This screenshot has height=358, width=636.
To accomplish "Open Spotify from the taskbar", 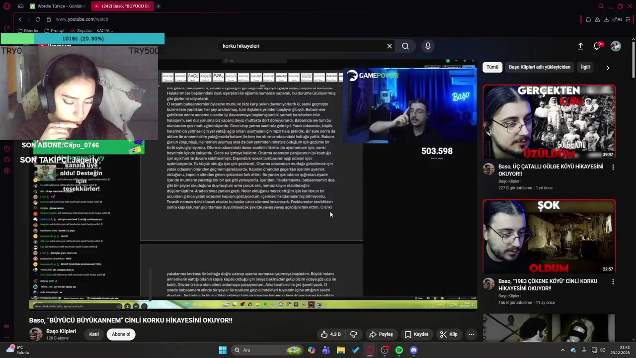I will click(399, 350).
